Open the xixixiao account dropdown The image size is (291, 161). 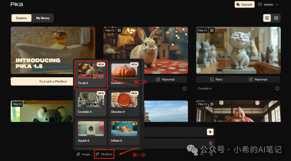click(x=268, y=5)
